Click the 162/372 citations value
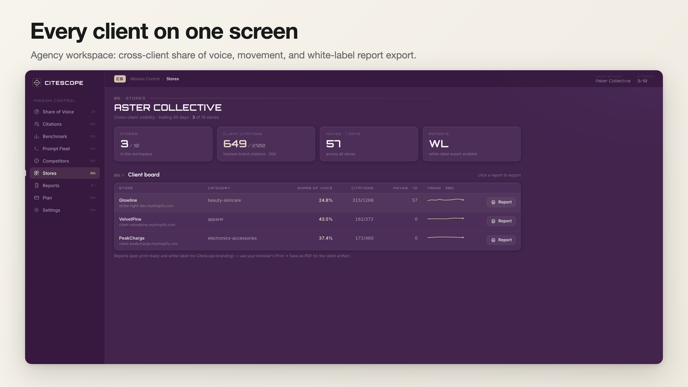 tap(364, 219)
